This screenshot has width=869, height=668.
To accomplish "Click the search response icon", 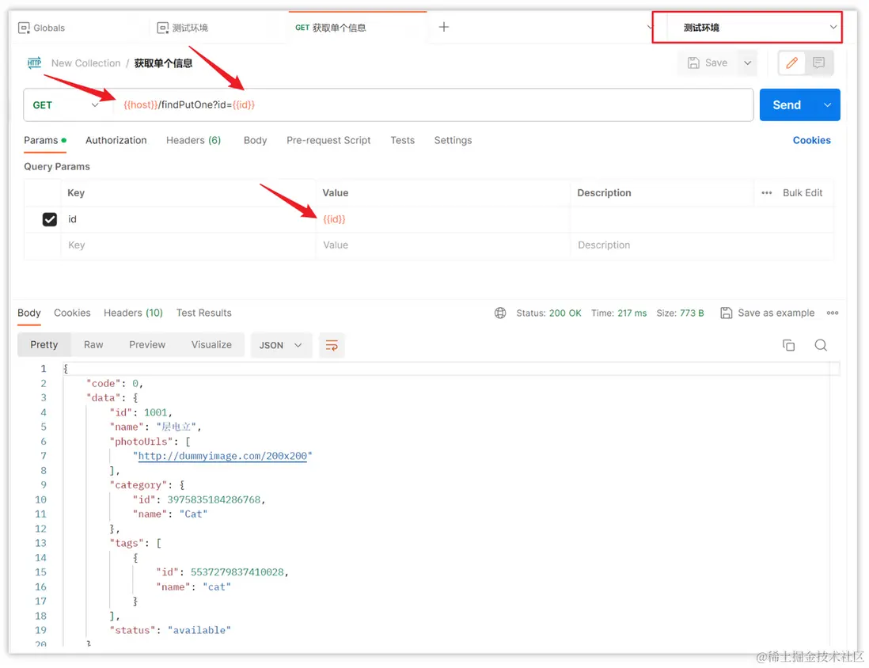I will pos(821,345).
